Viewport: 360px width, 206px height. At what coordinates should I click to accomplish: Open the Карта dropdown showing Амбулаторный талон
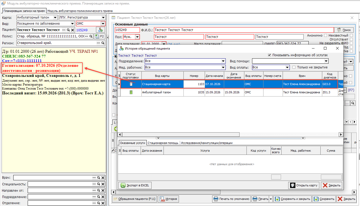coord(55,17)
